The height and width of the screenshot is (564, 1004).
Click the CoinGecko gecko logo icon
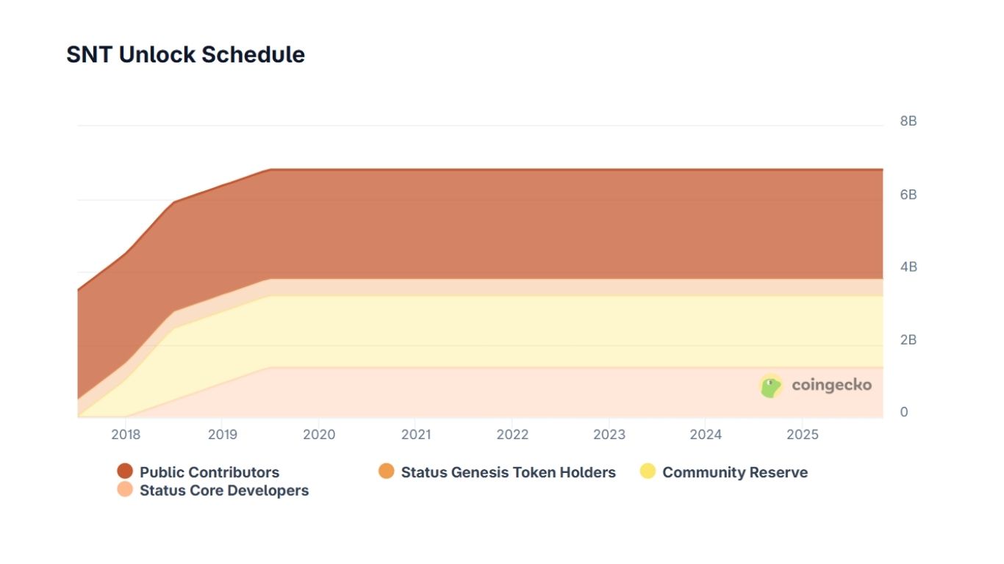pyautogui.click(x=771, y=386)
